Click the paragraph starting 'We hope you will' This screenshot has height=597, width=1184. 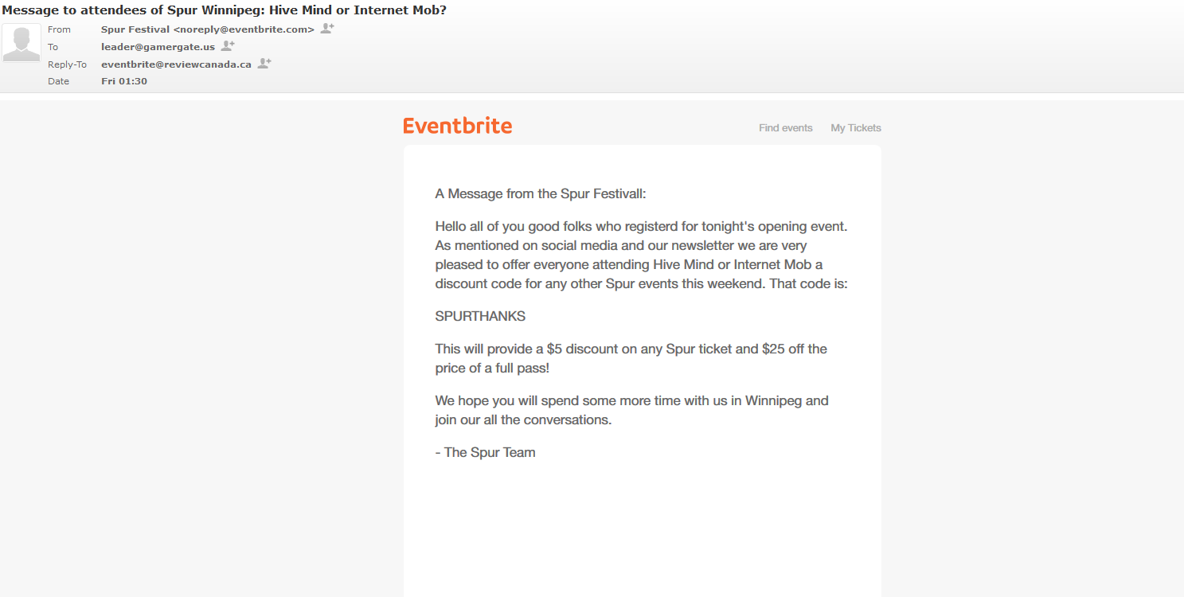point(632,410)
